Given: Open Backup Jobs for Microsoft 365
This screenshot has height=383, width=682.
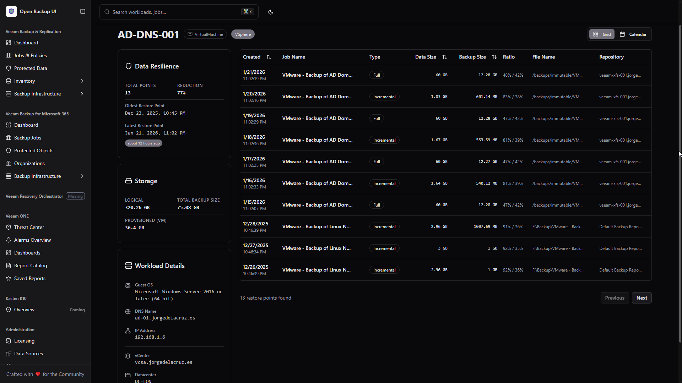Looking at the screenshot, I should tap(27, 138).
